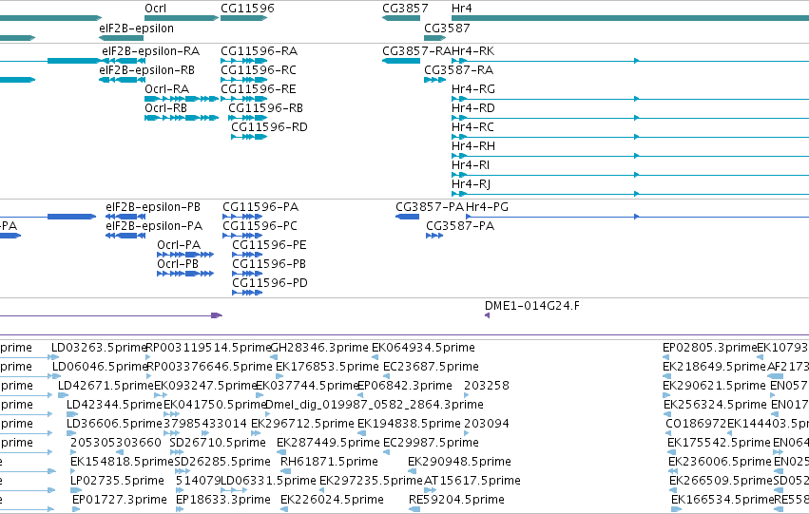Select the Hr4-RC transcript label
The width and height of the screenshot is (809, 514).
click(x=472, y=127)
